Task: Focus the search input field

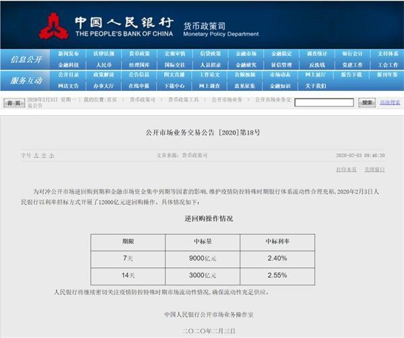Action: click(x=324, y=102)
